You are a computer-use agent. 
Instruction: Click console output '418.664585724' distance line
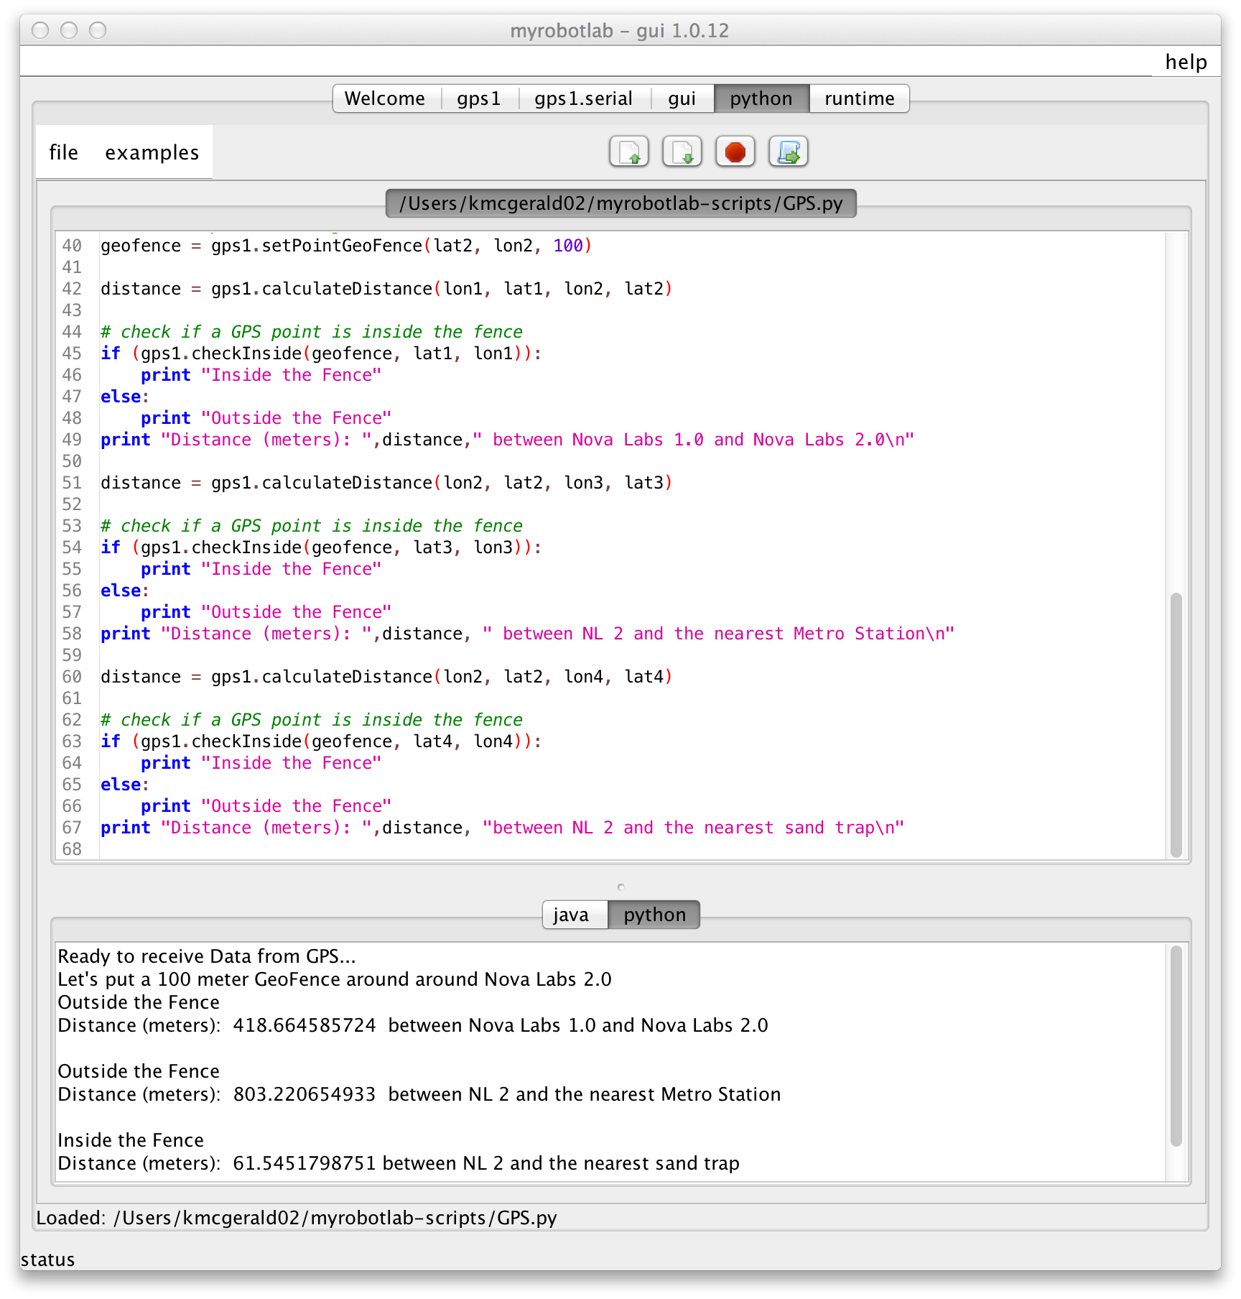tap(413, 1025)
